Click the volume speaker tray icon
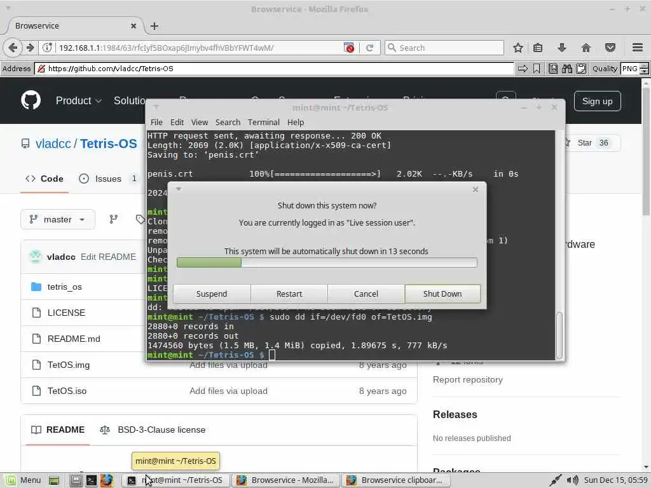This screenshot has width=651, height=488. 573,480
